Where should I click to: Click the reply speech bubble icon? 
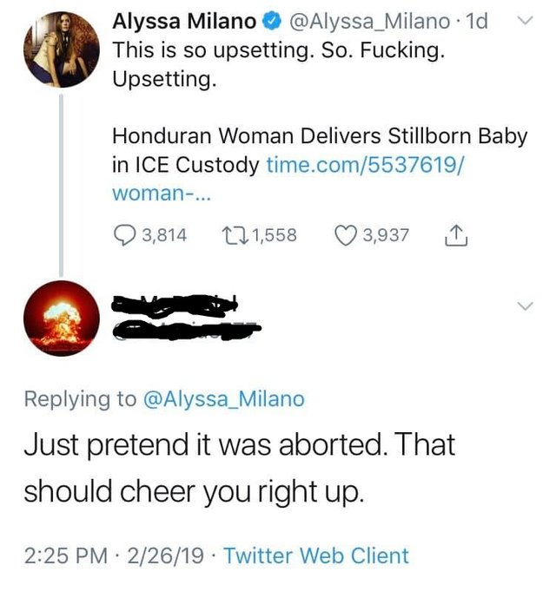125,236
